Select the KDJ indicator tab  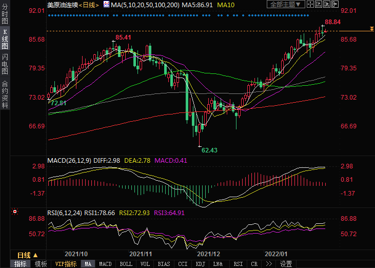pos(200,264)
